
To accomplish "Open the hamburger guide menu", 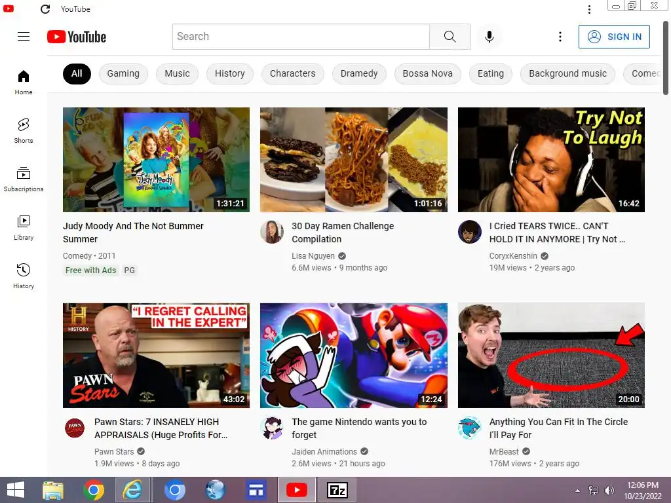I will [24, 37].
